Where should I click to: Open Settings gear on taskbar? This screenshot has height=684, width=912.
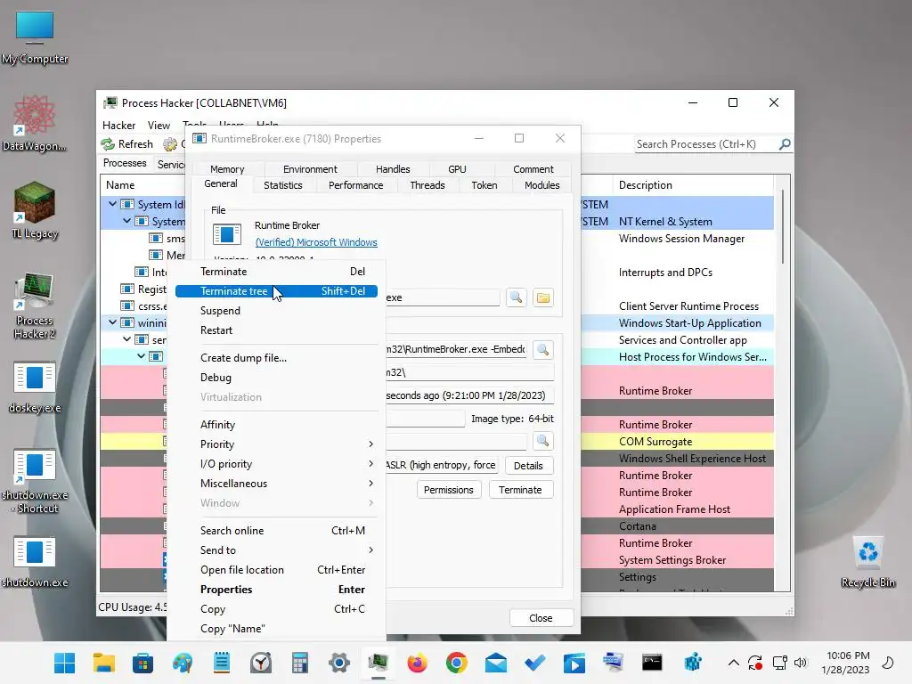(x=339, y=663)
